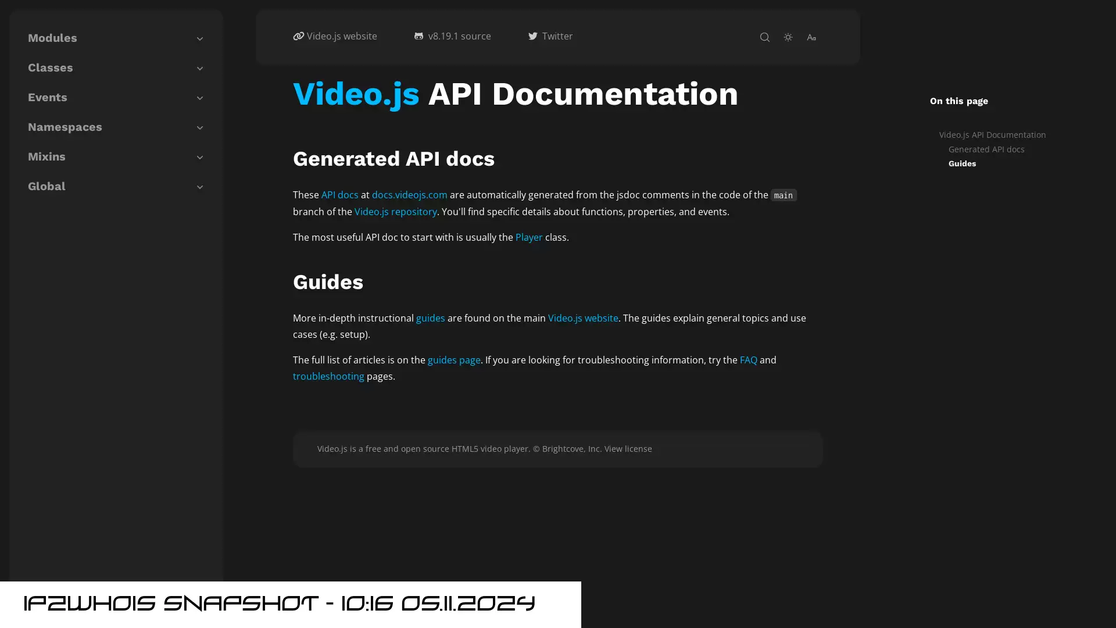Click the Twitter icon
The width and height of the screenshot is (1116, 628).
(532, 36)
